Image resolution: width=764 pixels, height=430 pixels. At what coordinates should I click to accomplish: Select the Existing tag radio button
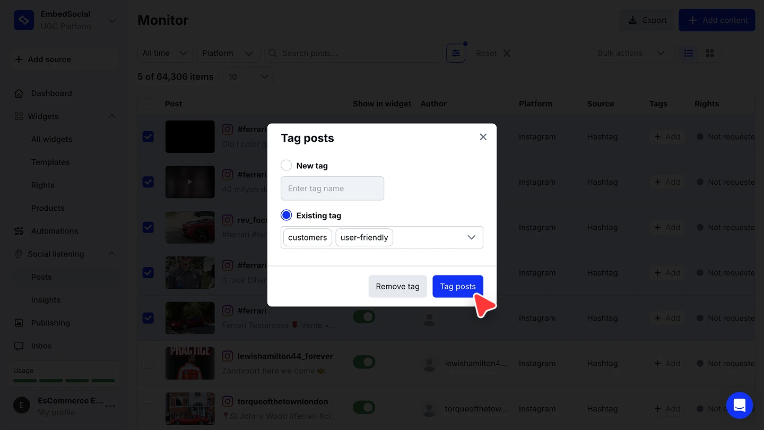pos(286,215)
